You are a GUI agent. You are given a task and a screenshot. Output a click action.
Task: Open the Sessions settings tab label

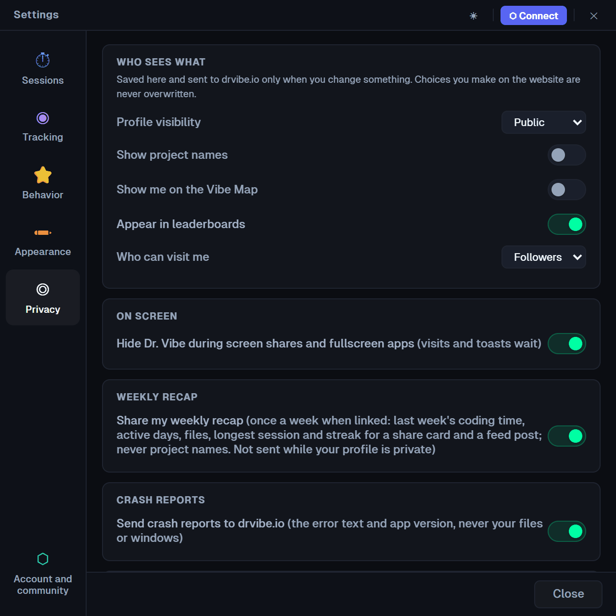[43, 80]
